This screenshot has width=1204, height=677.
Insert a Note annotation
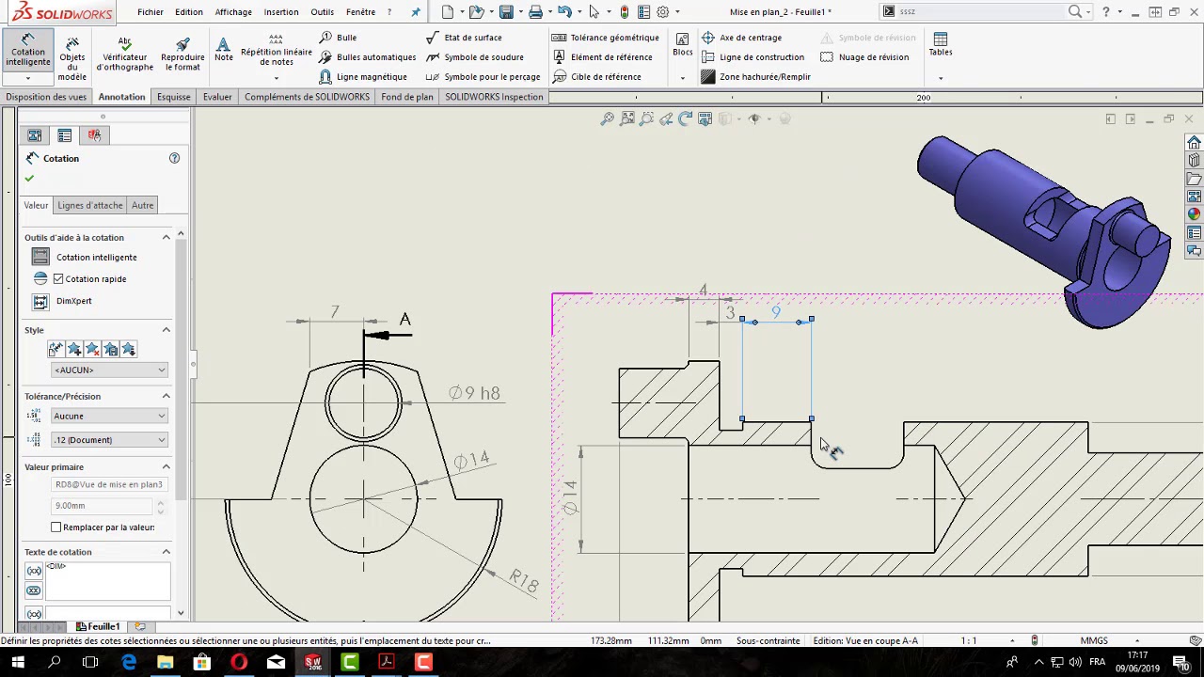coord(223,50)
